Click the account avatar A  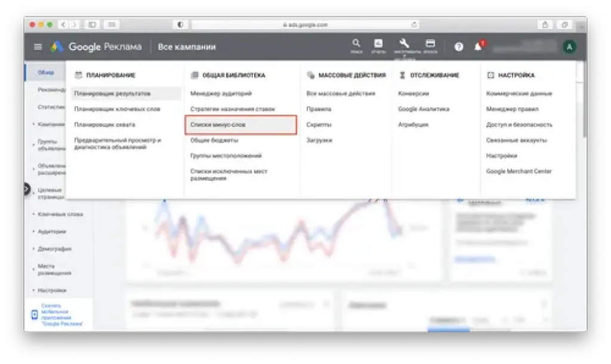click(569, 47)
